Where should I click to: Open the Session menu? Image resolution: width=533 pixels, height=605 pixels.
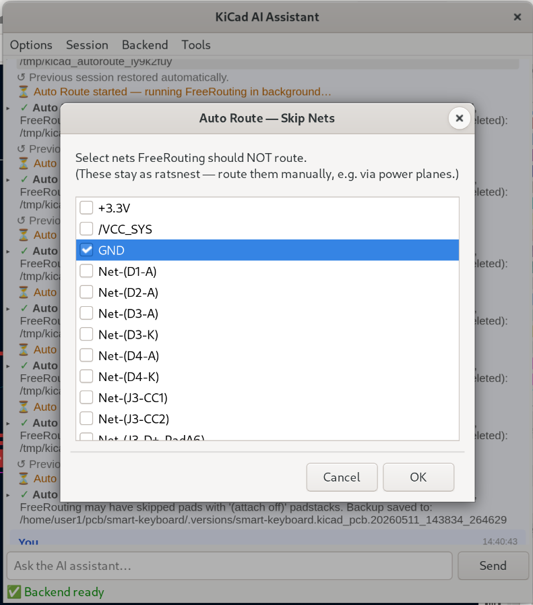click(x=87, y=45)
